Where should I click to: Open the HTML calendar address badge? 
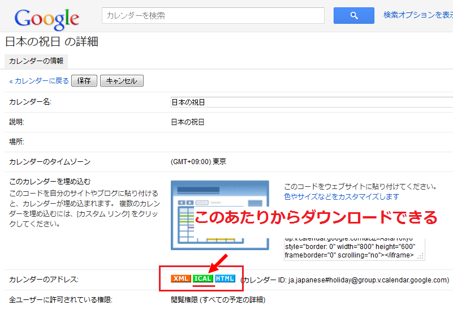tap(225, 278)
